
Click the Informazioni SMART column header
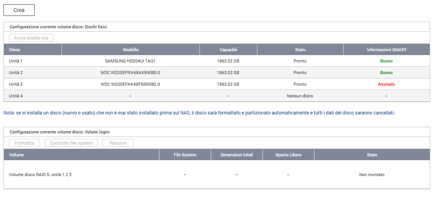(x=386, y=50)
